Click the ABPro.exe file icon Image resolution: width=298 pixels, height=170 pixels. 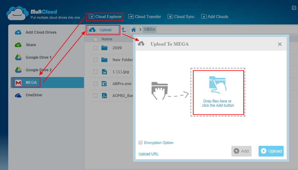point(104,83)
